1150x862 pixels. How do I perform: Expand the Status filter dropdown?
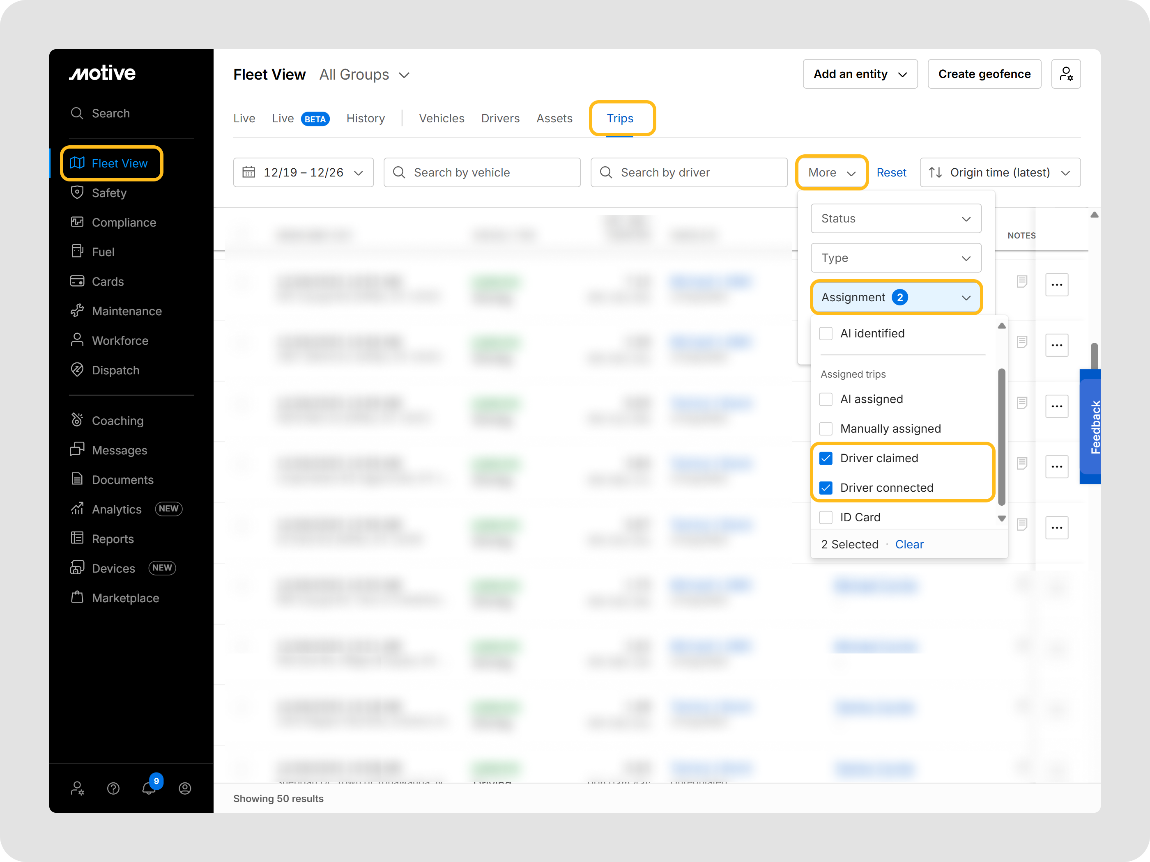point(895,218)
